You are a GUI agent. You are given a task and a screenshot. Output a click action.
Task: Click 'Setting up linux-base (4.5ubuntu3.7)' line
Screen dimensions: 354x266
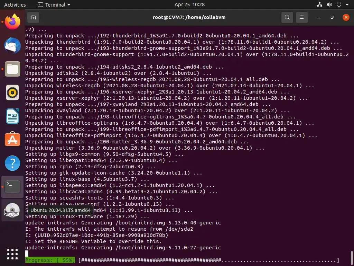click(x=87, y=179)
